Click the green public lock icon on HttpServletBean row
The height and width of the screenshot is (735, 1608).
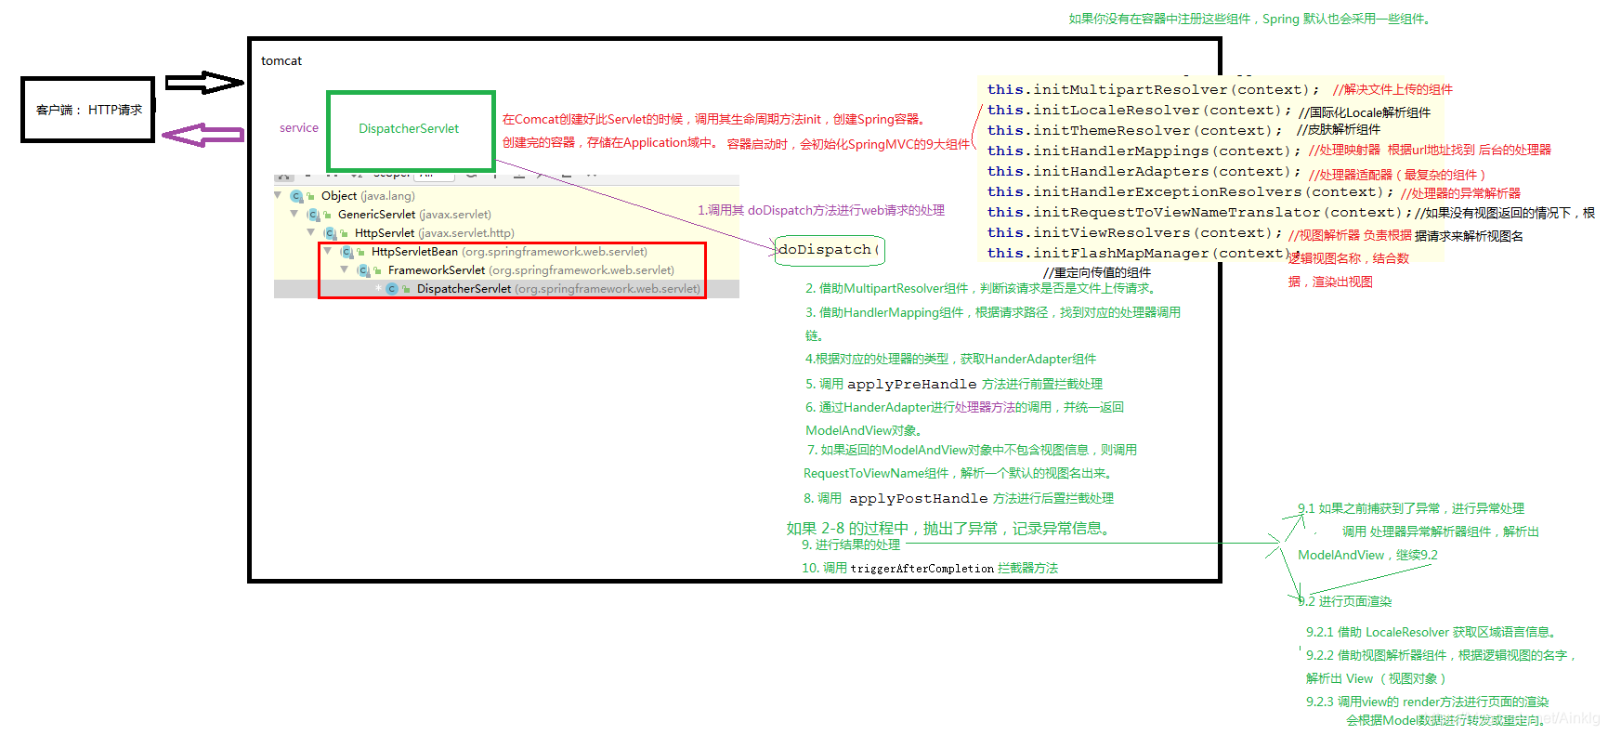361,252
